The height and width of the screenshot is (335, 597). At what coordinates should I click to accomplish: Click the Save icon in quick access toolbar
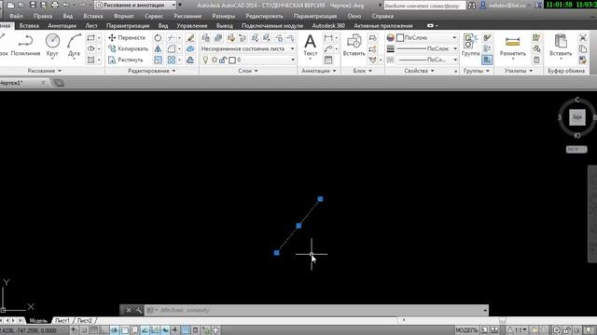(x=33, y=5)
